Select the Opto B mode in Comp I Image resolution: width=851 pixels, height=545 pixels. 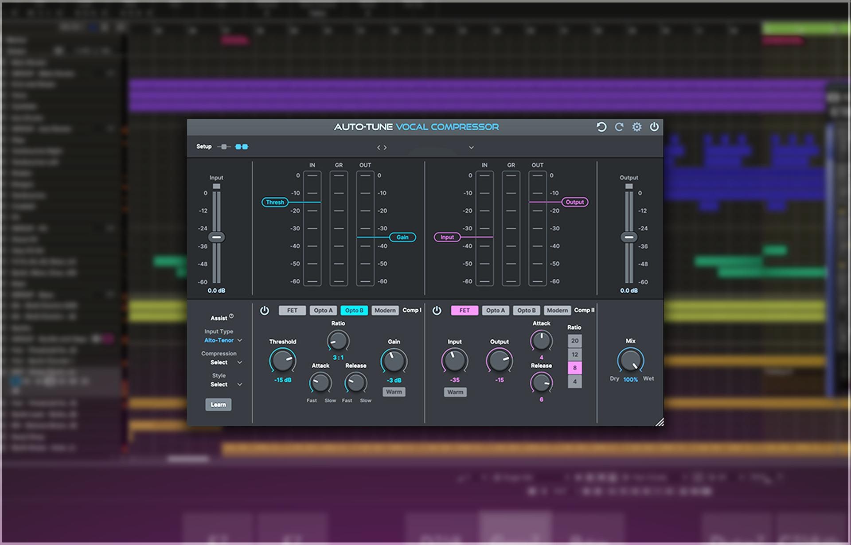(x=354, y=311)
